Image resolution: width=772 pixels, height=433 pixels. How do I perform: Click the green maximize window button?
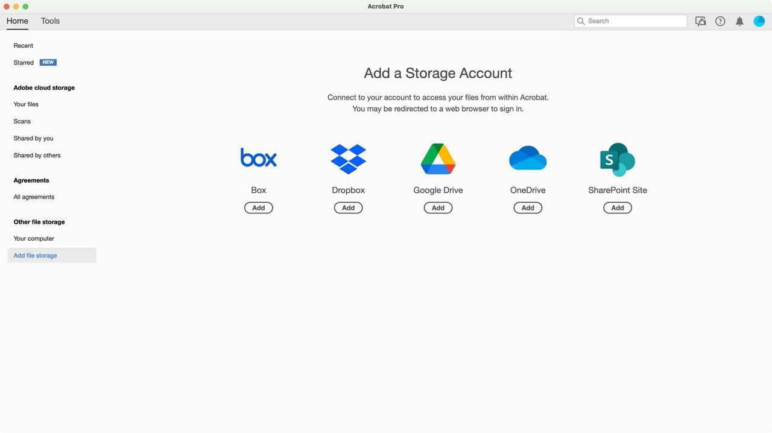[x=25, y=7]
